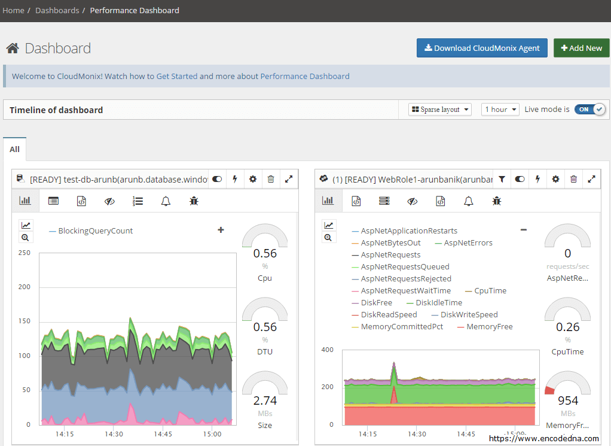Collapse legend with minus in WebRole1 chart
Screen dimensions: 611x446
524,230
